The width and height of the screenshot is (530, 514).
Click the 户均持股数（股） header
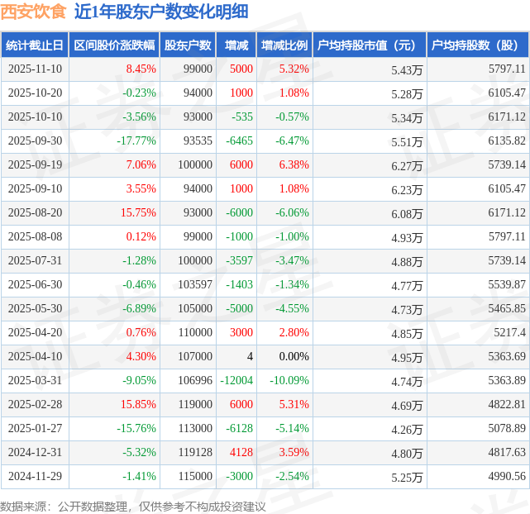[x=478, y=45]
